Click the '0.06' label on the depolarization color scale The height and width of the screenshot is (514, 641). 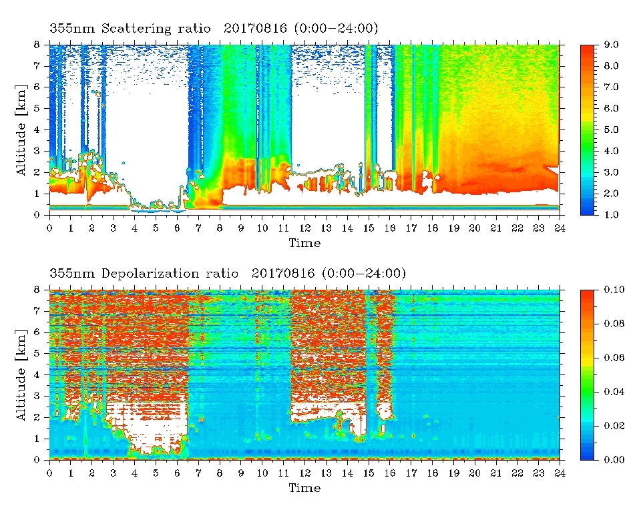click(614, 358)
